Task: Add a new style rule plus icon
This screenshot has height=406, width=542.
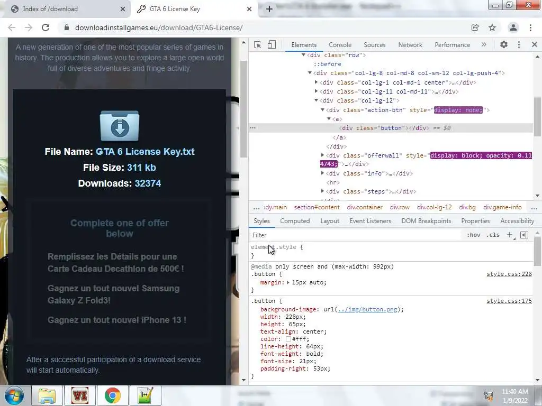Action: point(510,235)
